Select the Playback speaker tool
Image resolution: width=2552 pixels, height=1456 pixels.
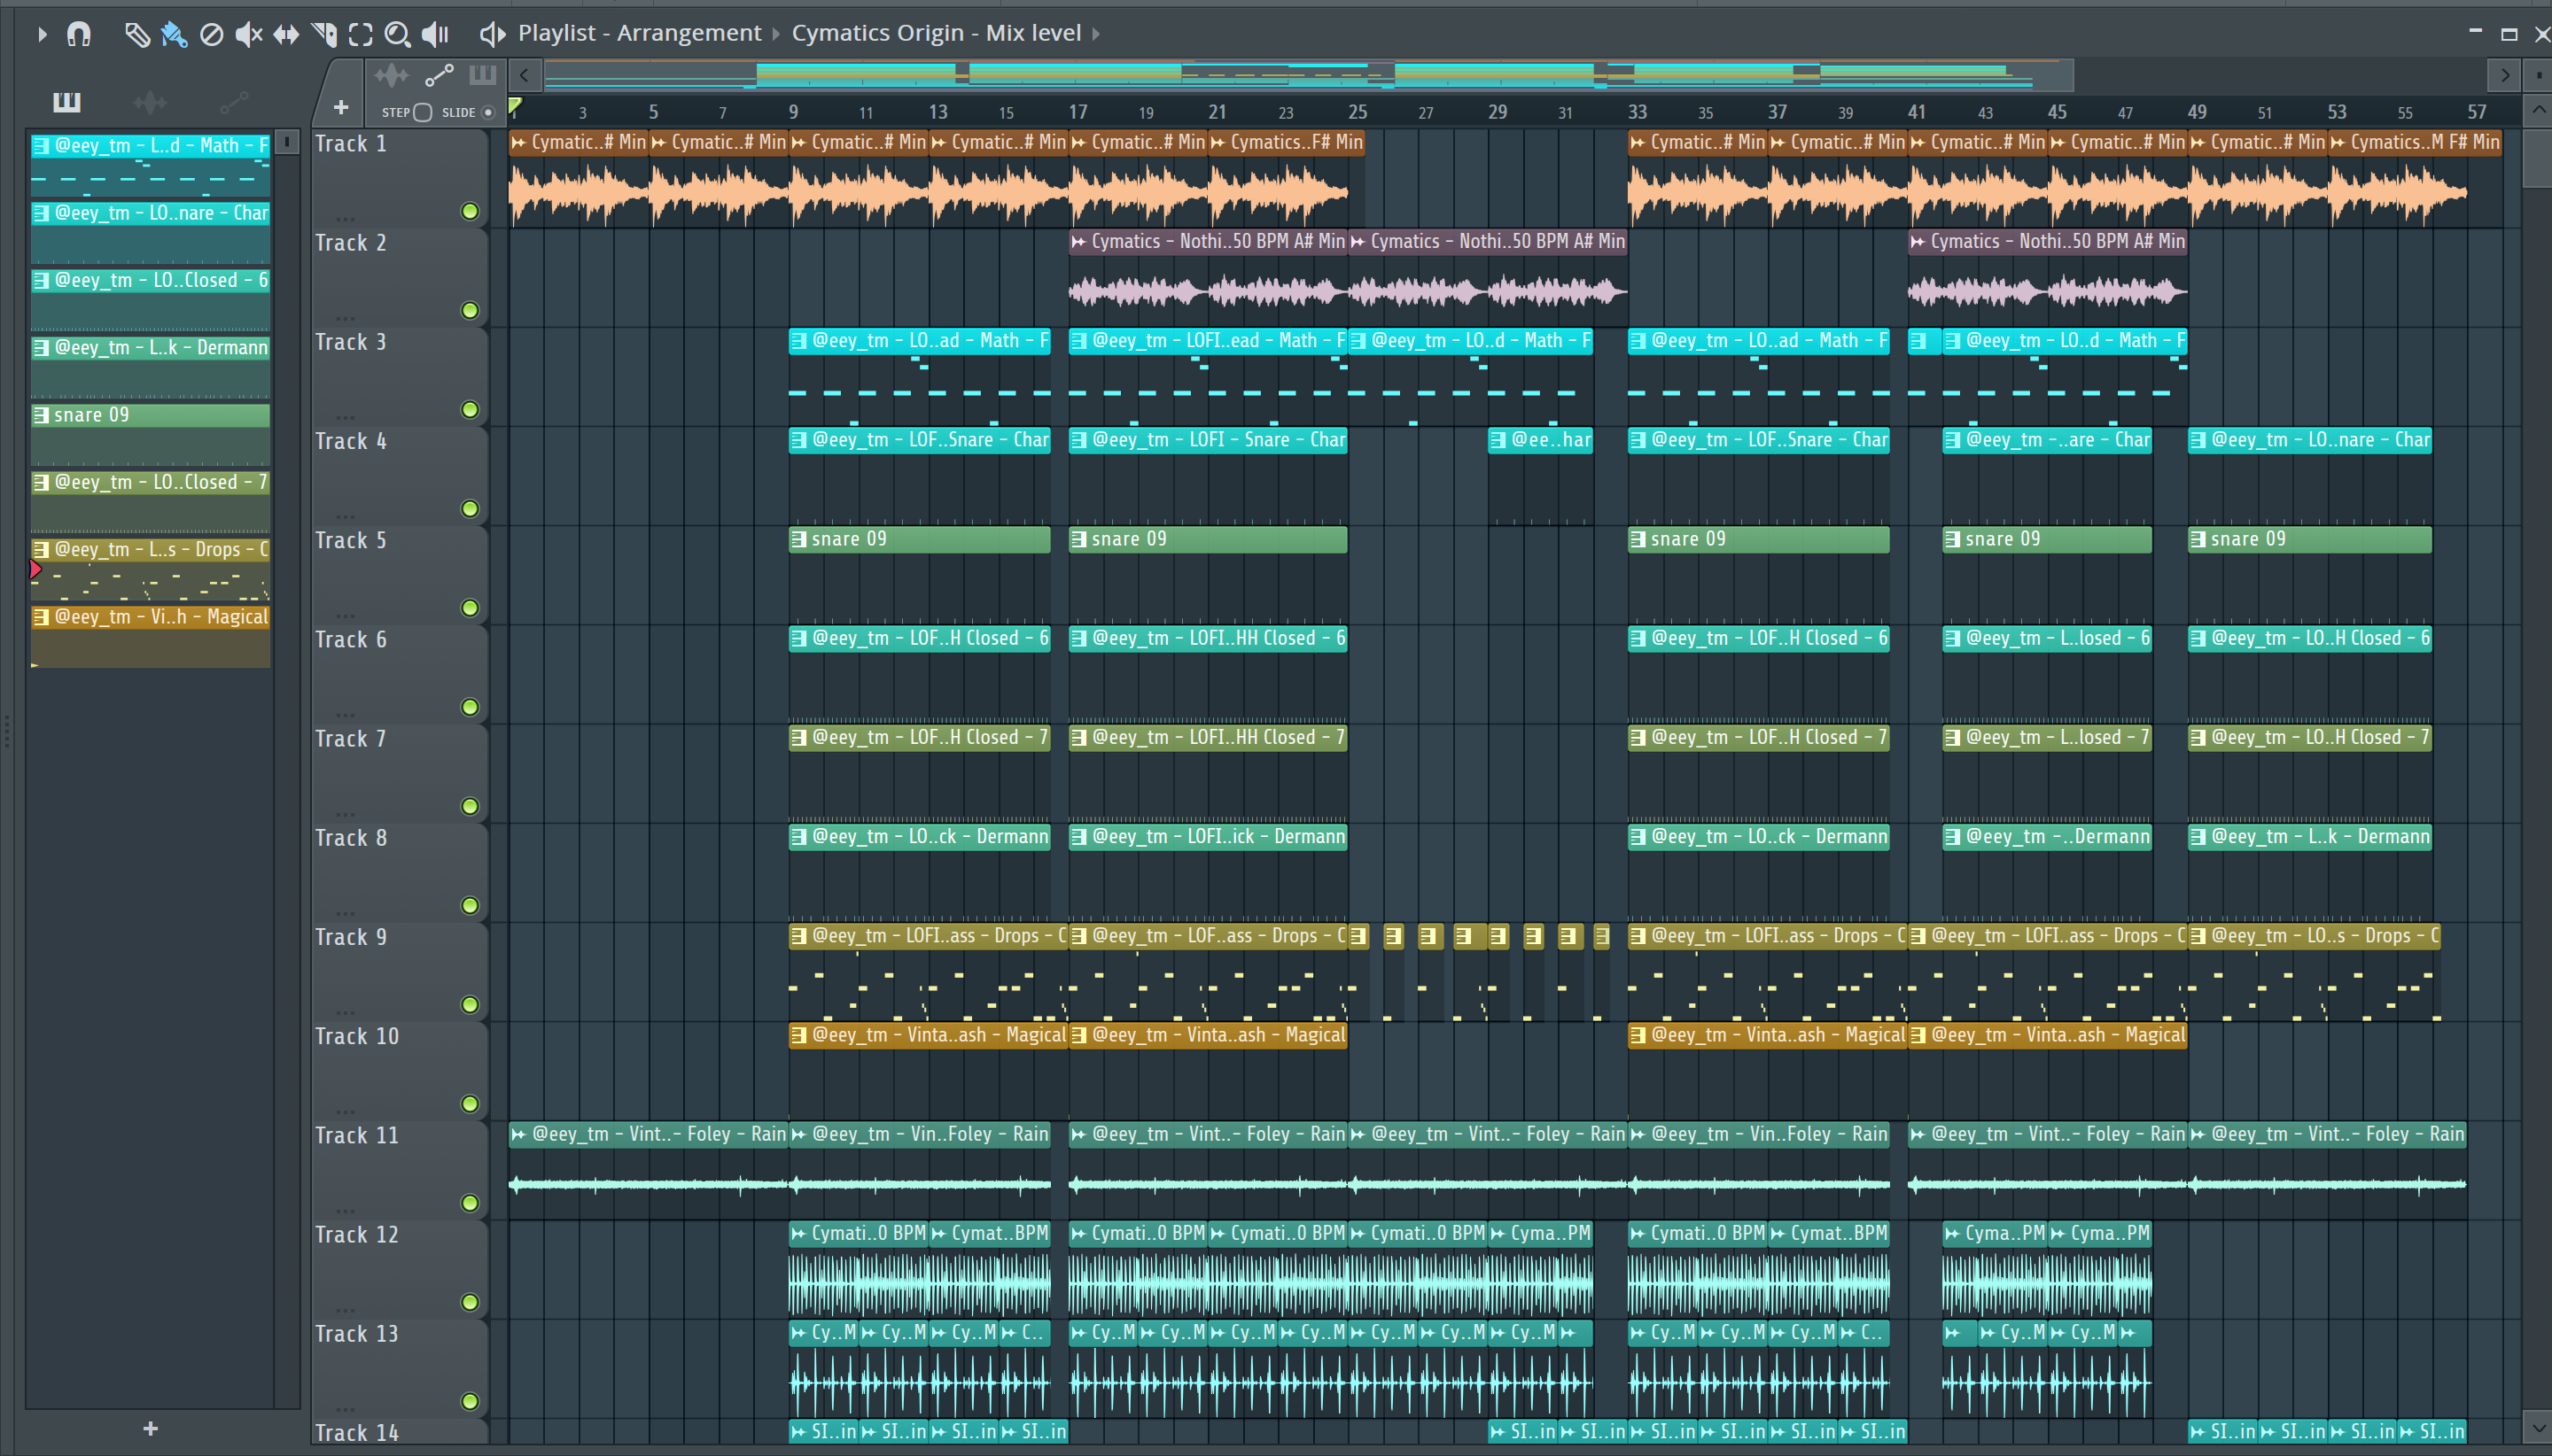[435, 34]
